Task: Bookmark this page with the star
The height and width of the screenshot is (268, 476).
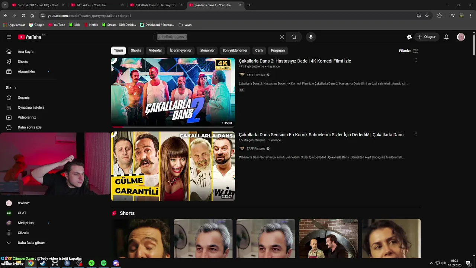Action: [427, 16]
